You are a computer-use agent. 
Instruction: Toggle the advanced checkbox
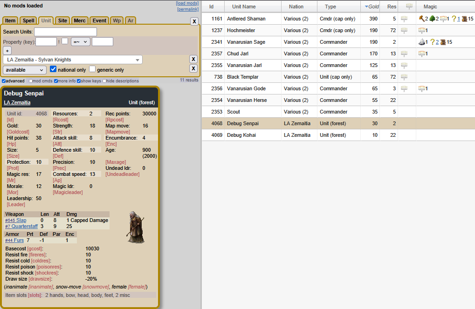click(4, 81)
